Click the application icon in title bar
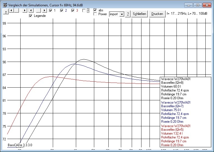 [4, 5]
